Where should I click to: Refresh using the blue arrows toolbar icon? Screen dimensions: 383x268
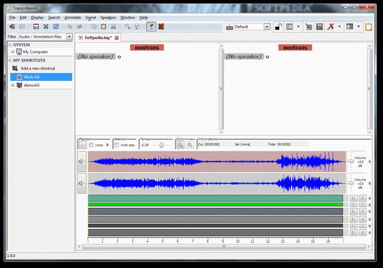(56, 27)
